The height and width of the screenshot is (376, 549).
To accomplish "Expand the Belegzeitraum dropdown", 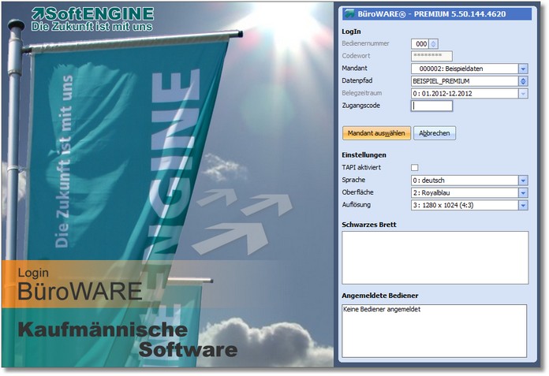I will (x=523, y=93).
